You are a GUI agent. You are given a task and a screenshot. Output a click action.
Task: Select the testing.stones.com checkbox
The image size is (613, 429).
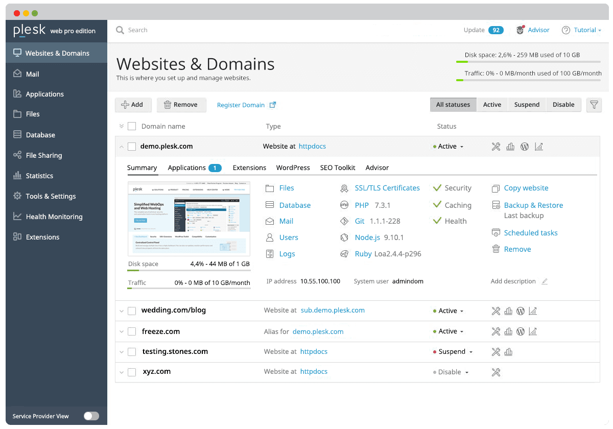tap(132, 352)
